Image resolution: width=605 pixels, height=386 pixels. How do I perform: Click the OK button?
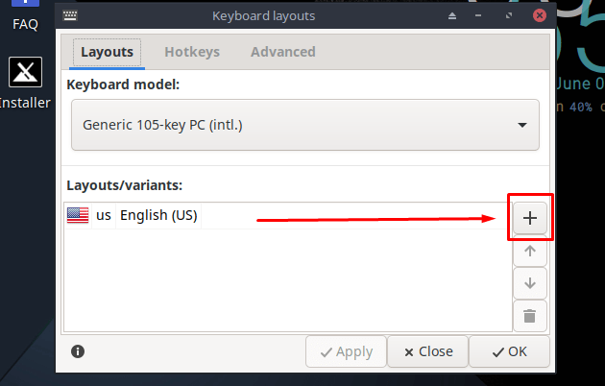point(509,351)
